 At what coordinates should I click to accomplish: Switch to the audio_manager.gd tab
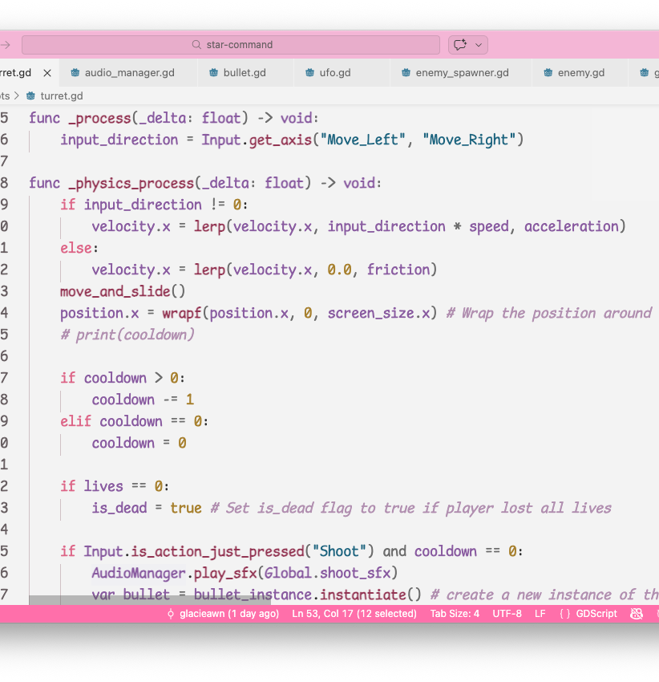129,73
